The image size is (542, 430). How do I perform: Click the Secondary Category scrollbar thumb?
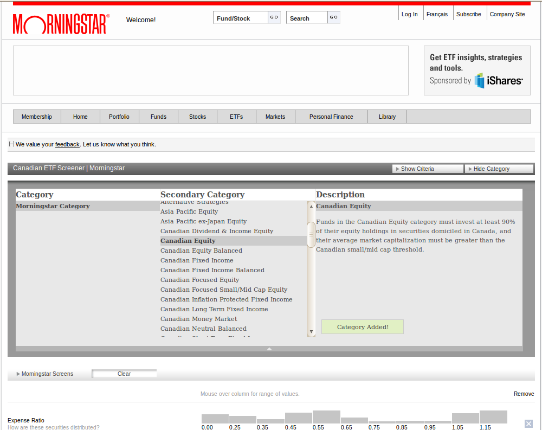tap(311, 235)
